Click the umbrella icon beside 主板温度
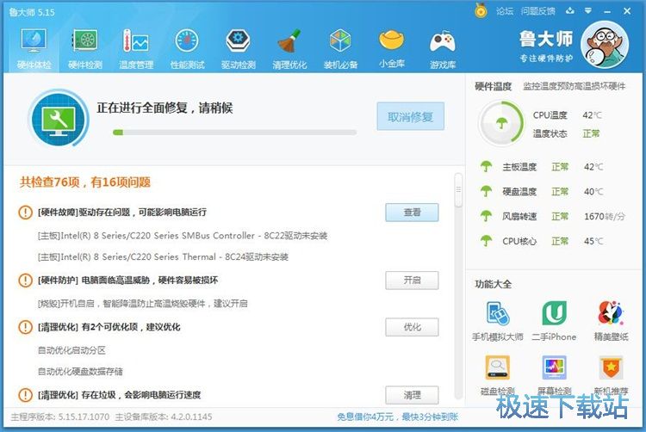The width and height of the screenshot is (646, 432). click(486, 167)
